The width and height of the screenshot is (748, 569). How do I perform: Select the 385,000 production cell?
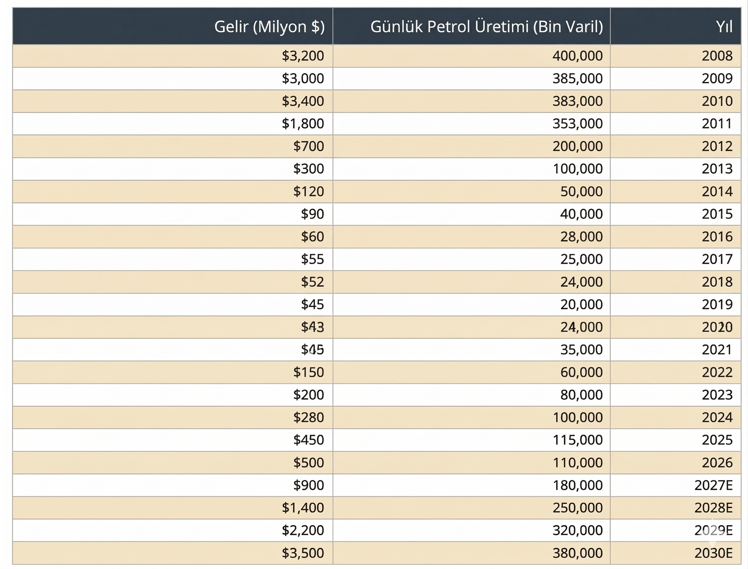(577, 78)
